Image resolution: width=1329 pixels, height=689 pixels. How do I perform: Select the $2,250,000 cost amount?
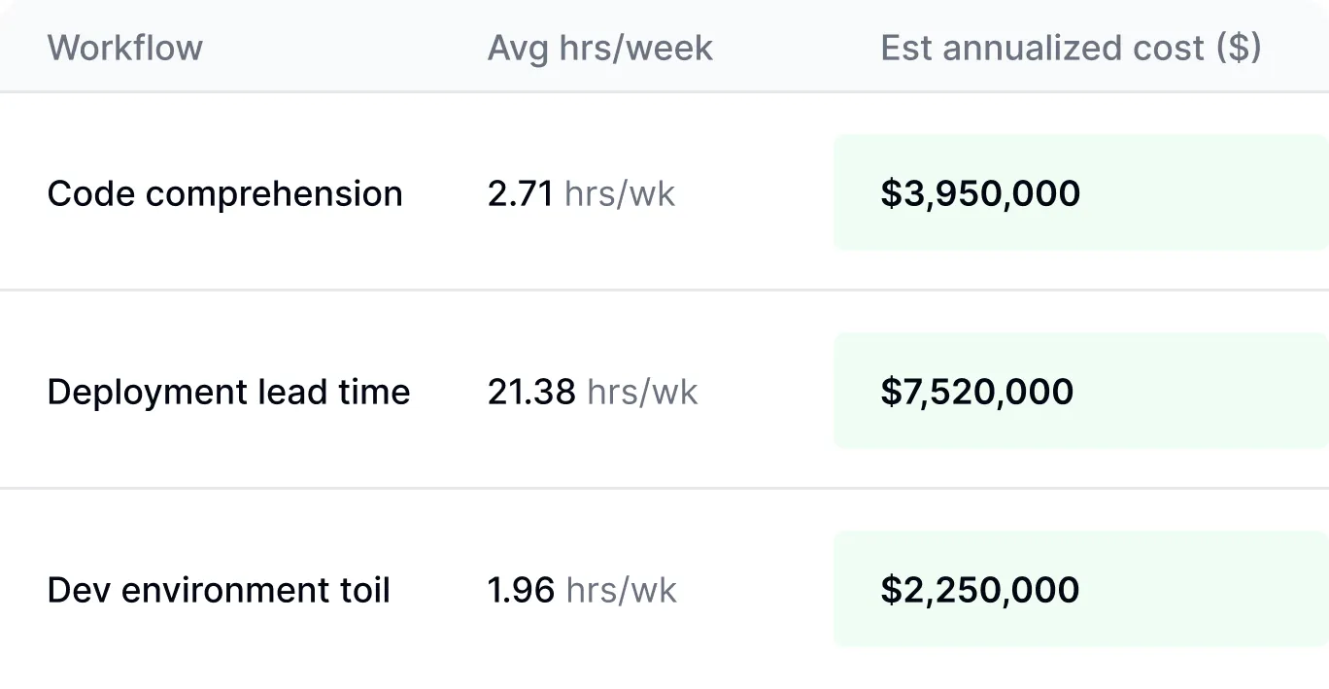tap(979, 590)
